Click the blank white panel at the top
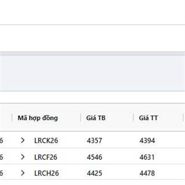The width and height of the screenshot is (185, 185). tap(92, 38)
